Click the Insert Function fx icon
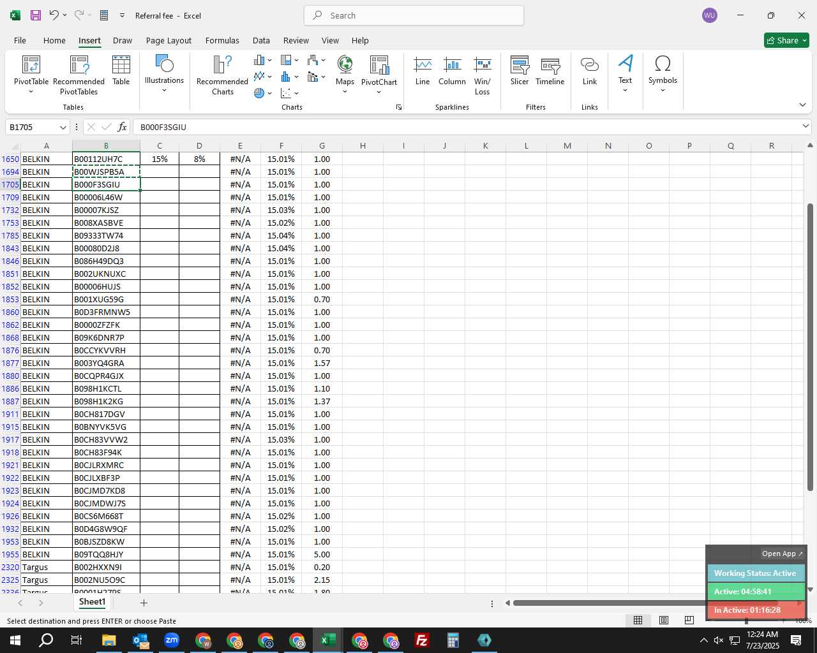 click(x=123, y=127)
